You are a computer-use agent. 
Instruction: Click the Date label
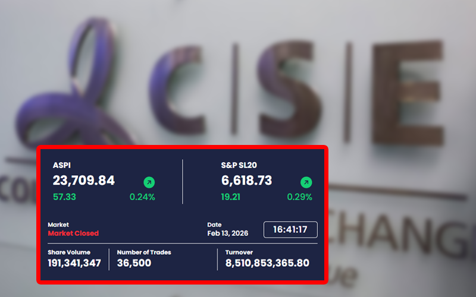click(x=214, y=225)
